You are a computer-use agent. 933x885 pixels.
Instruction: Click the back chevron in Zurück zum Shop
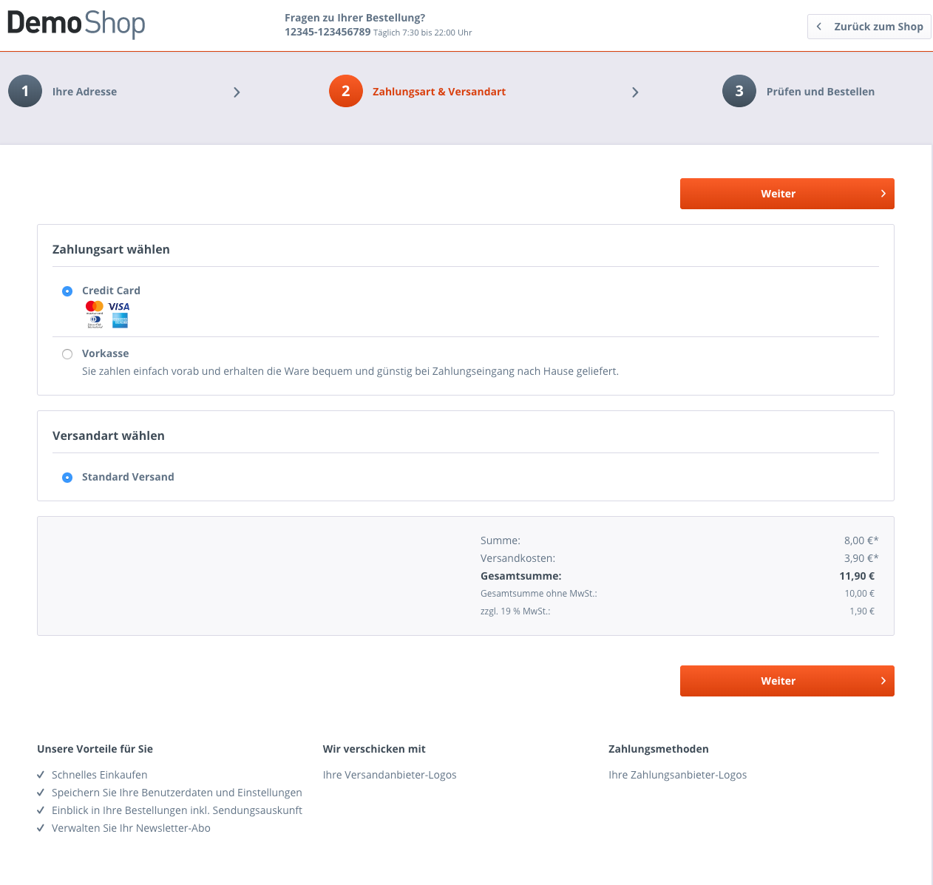click(819, 27)
